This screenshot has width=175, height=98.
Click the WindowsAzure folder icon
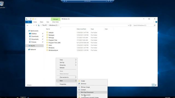coord(47,50)
